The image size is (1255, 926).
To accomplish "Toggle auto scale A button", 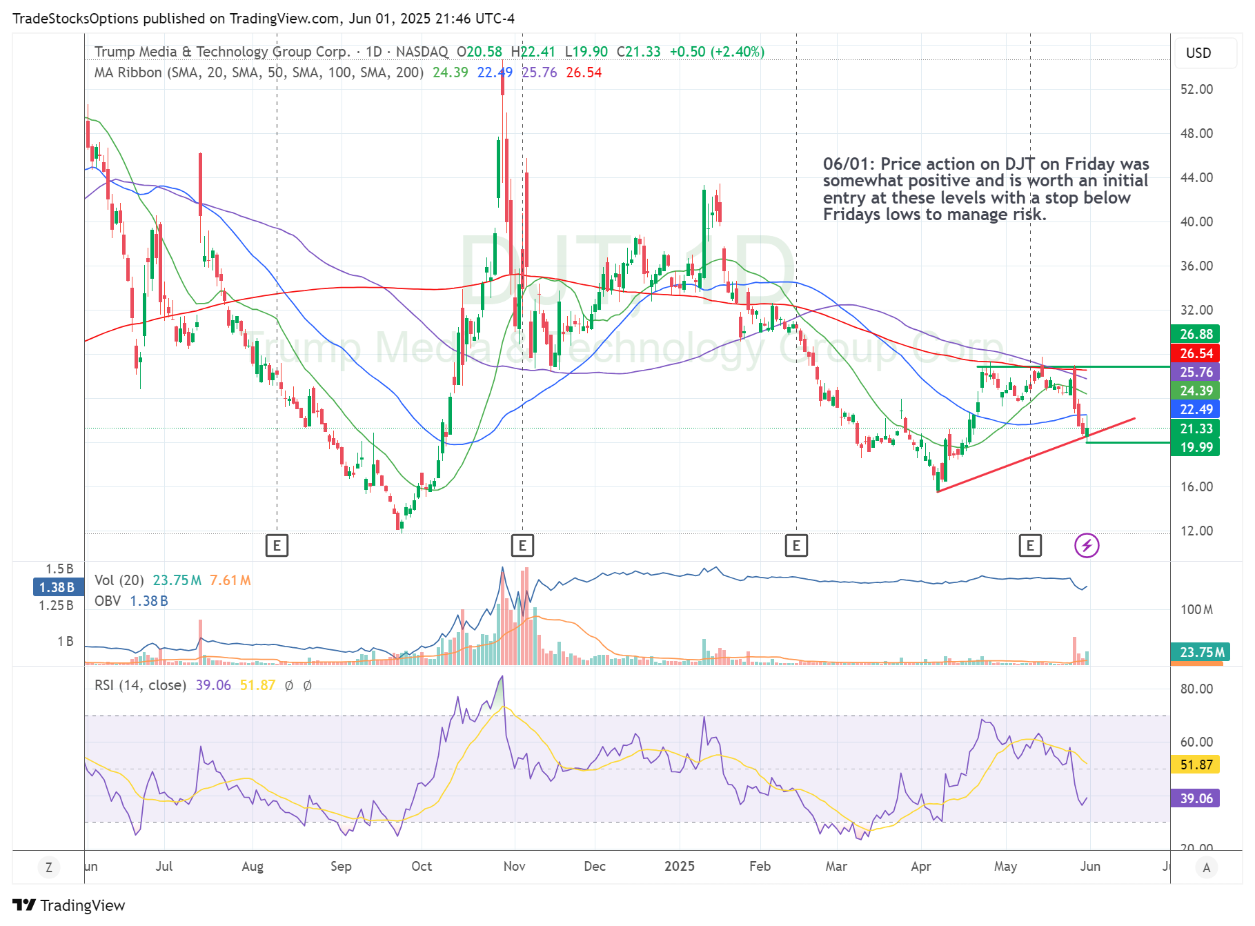I will click(x=1206, y=867).
